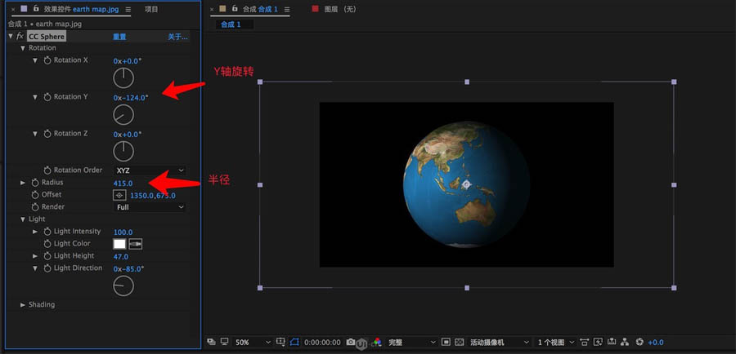This screenshot has height=354, width=736.
Task: Click the Radius value 415.0
Action: 123,183
